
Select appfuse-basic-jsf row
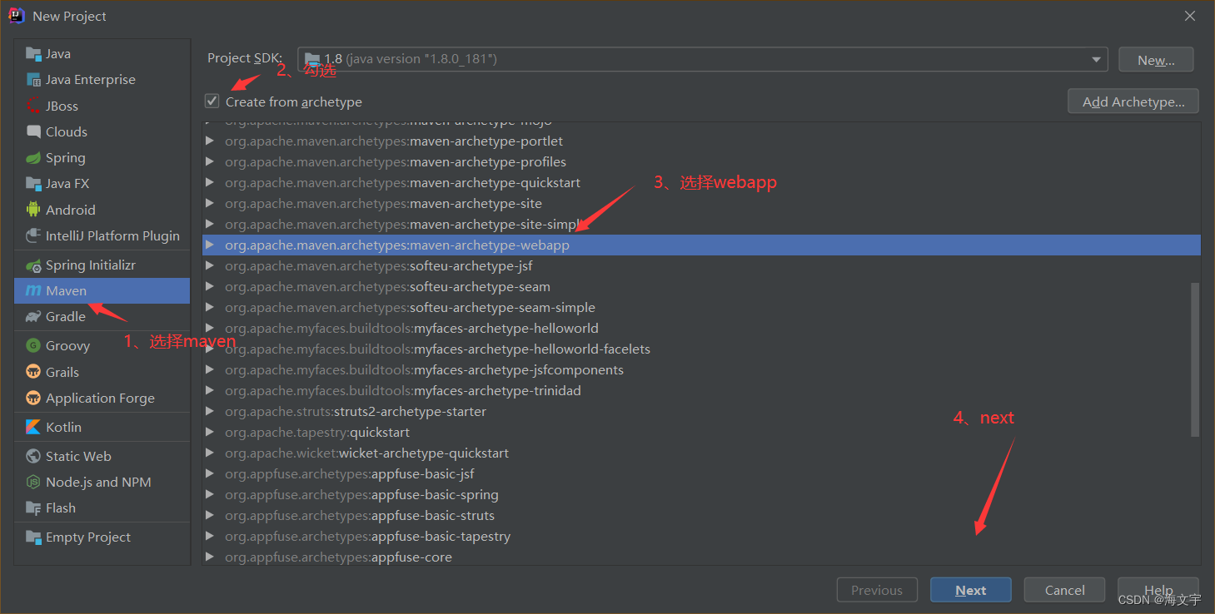701,474
